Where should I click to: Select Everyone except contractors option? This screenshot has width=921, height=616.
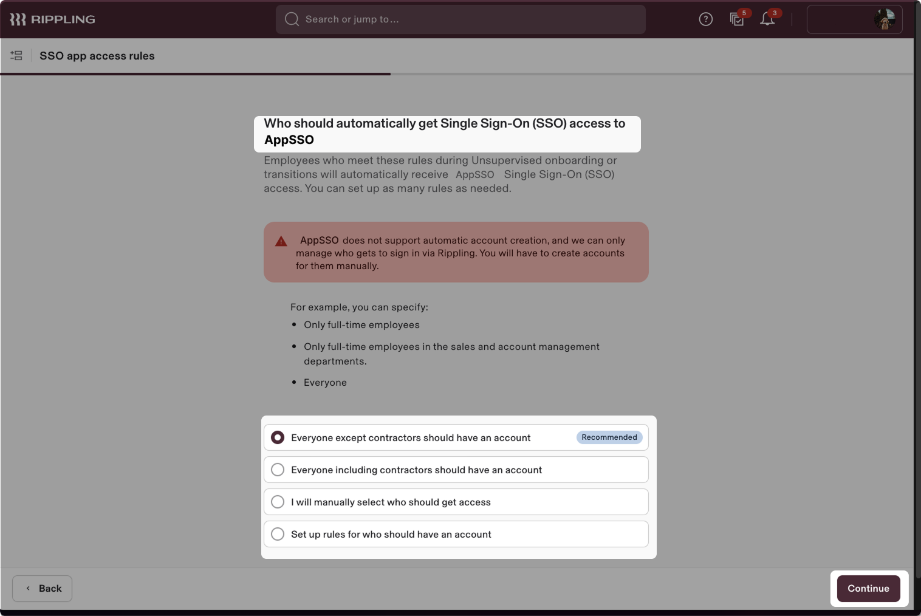tap(278, 437)
